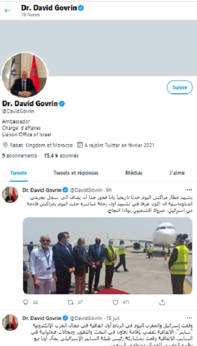197x346 pixels.
Task: Select the J'aime tab
Action: pos(177,173)
